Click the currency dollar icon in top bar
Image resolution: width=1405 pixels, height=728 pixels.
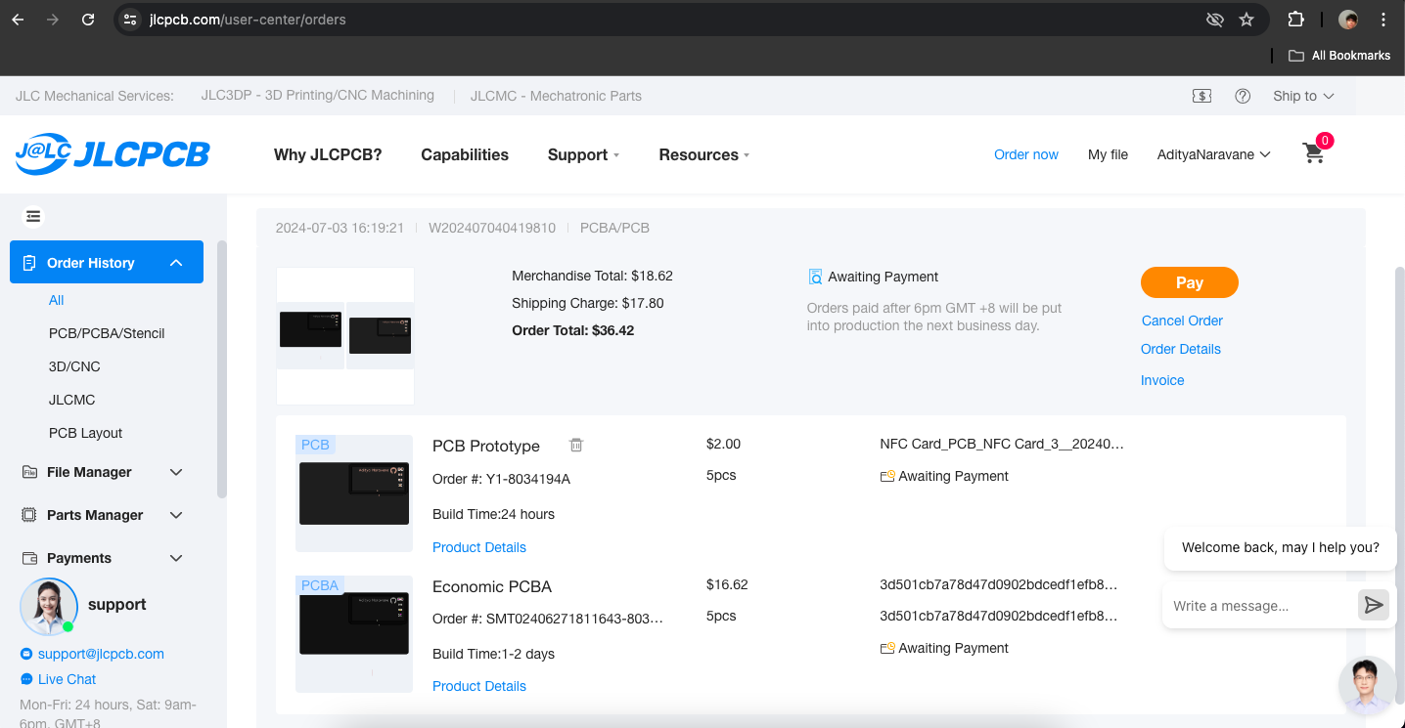pos(1202,96)
